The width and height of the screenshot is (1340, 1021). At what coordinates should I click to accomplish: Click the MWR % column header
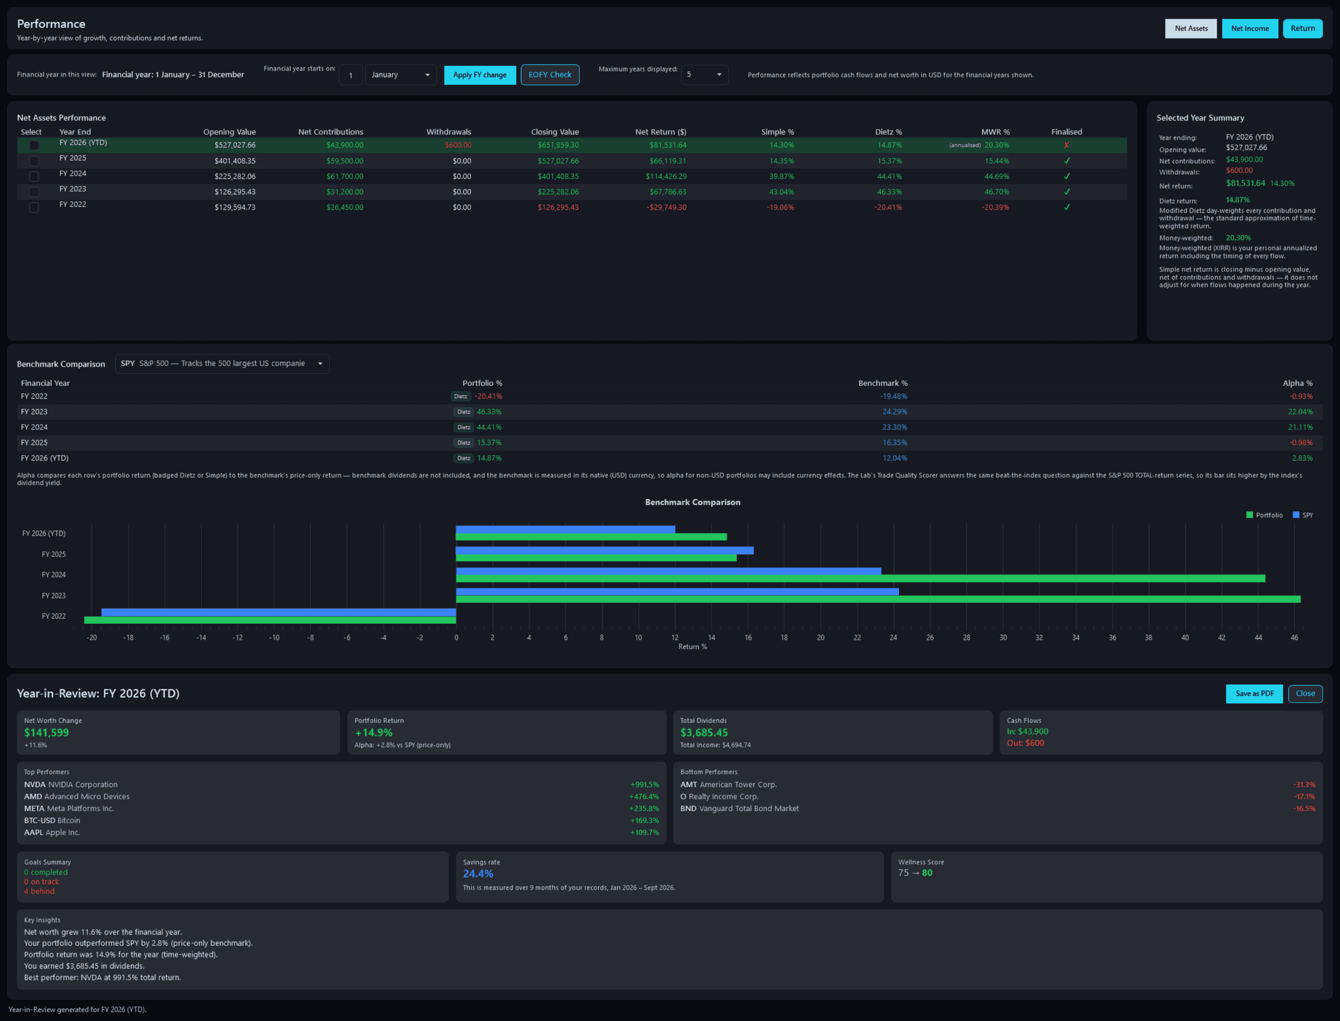coord(995,132)
